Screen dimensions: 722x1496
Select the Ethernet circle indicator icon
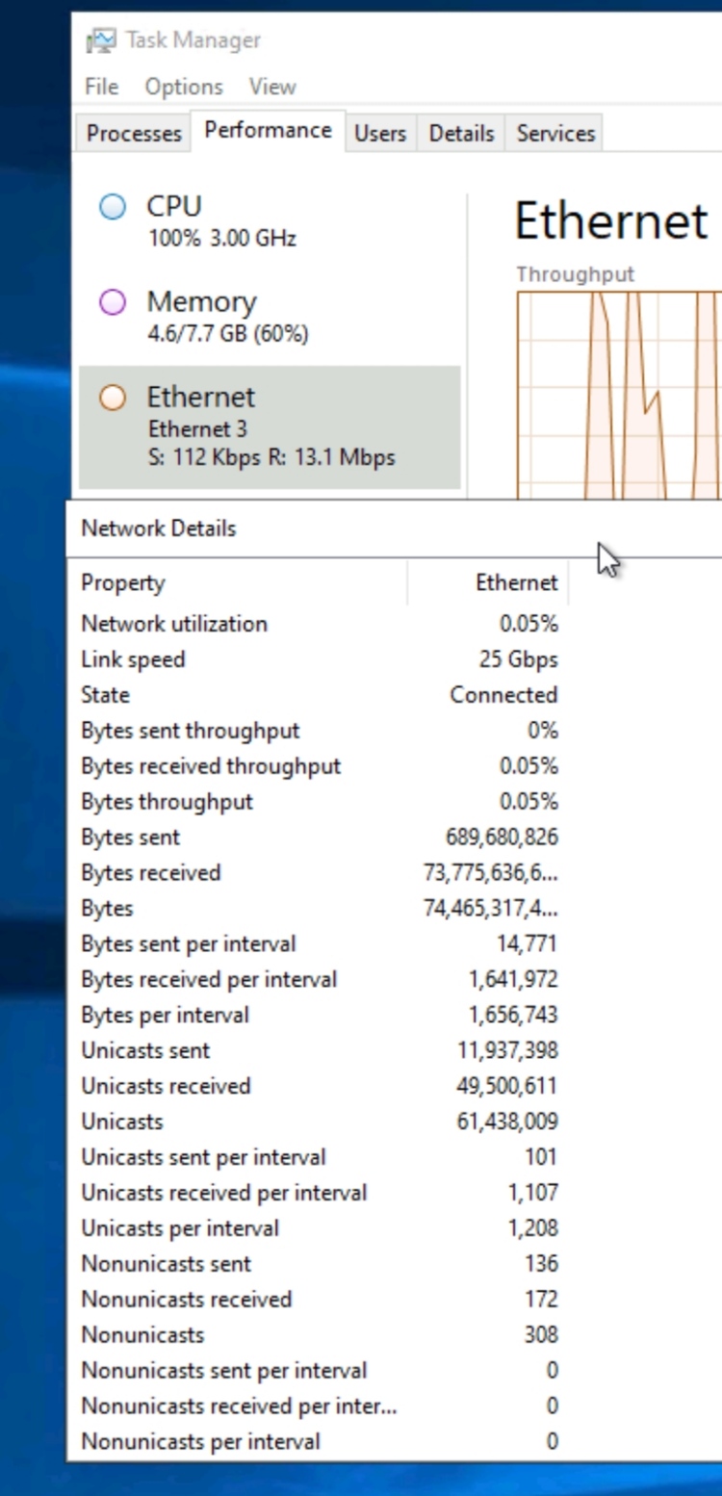[113, 398]
